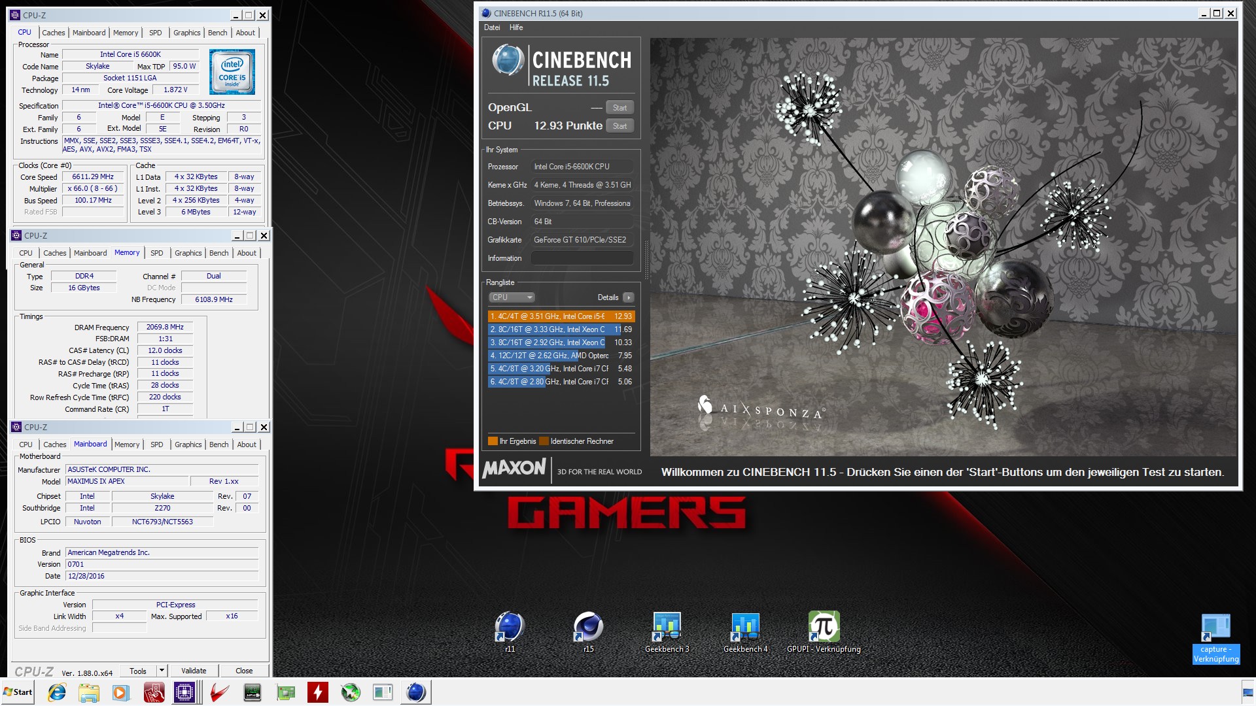Open Bench tab in top CPU-Z window
Image resolution: width=1256 pixels, height=706 pixels.
coord(218,33)
